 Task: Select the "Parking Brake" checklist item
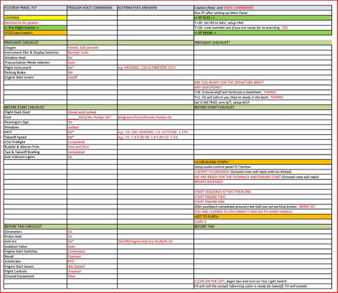pyautogui.click(x=35, y=72)
